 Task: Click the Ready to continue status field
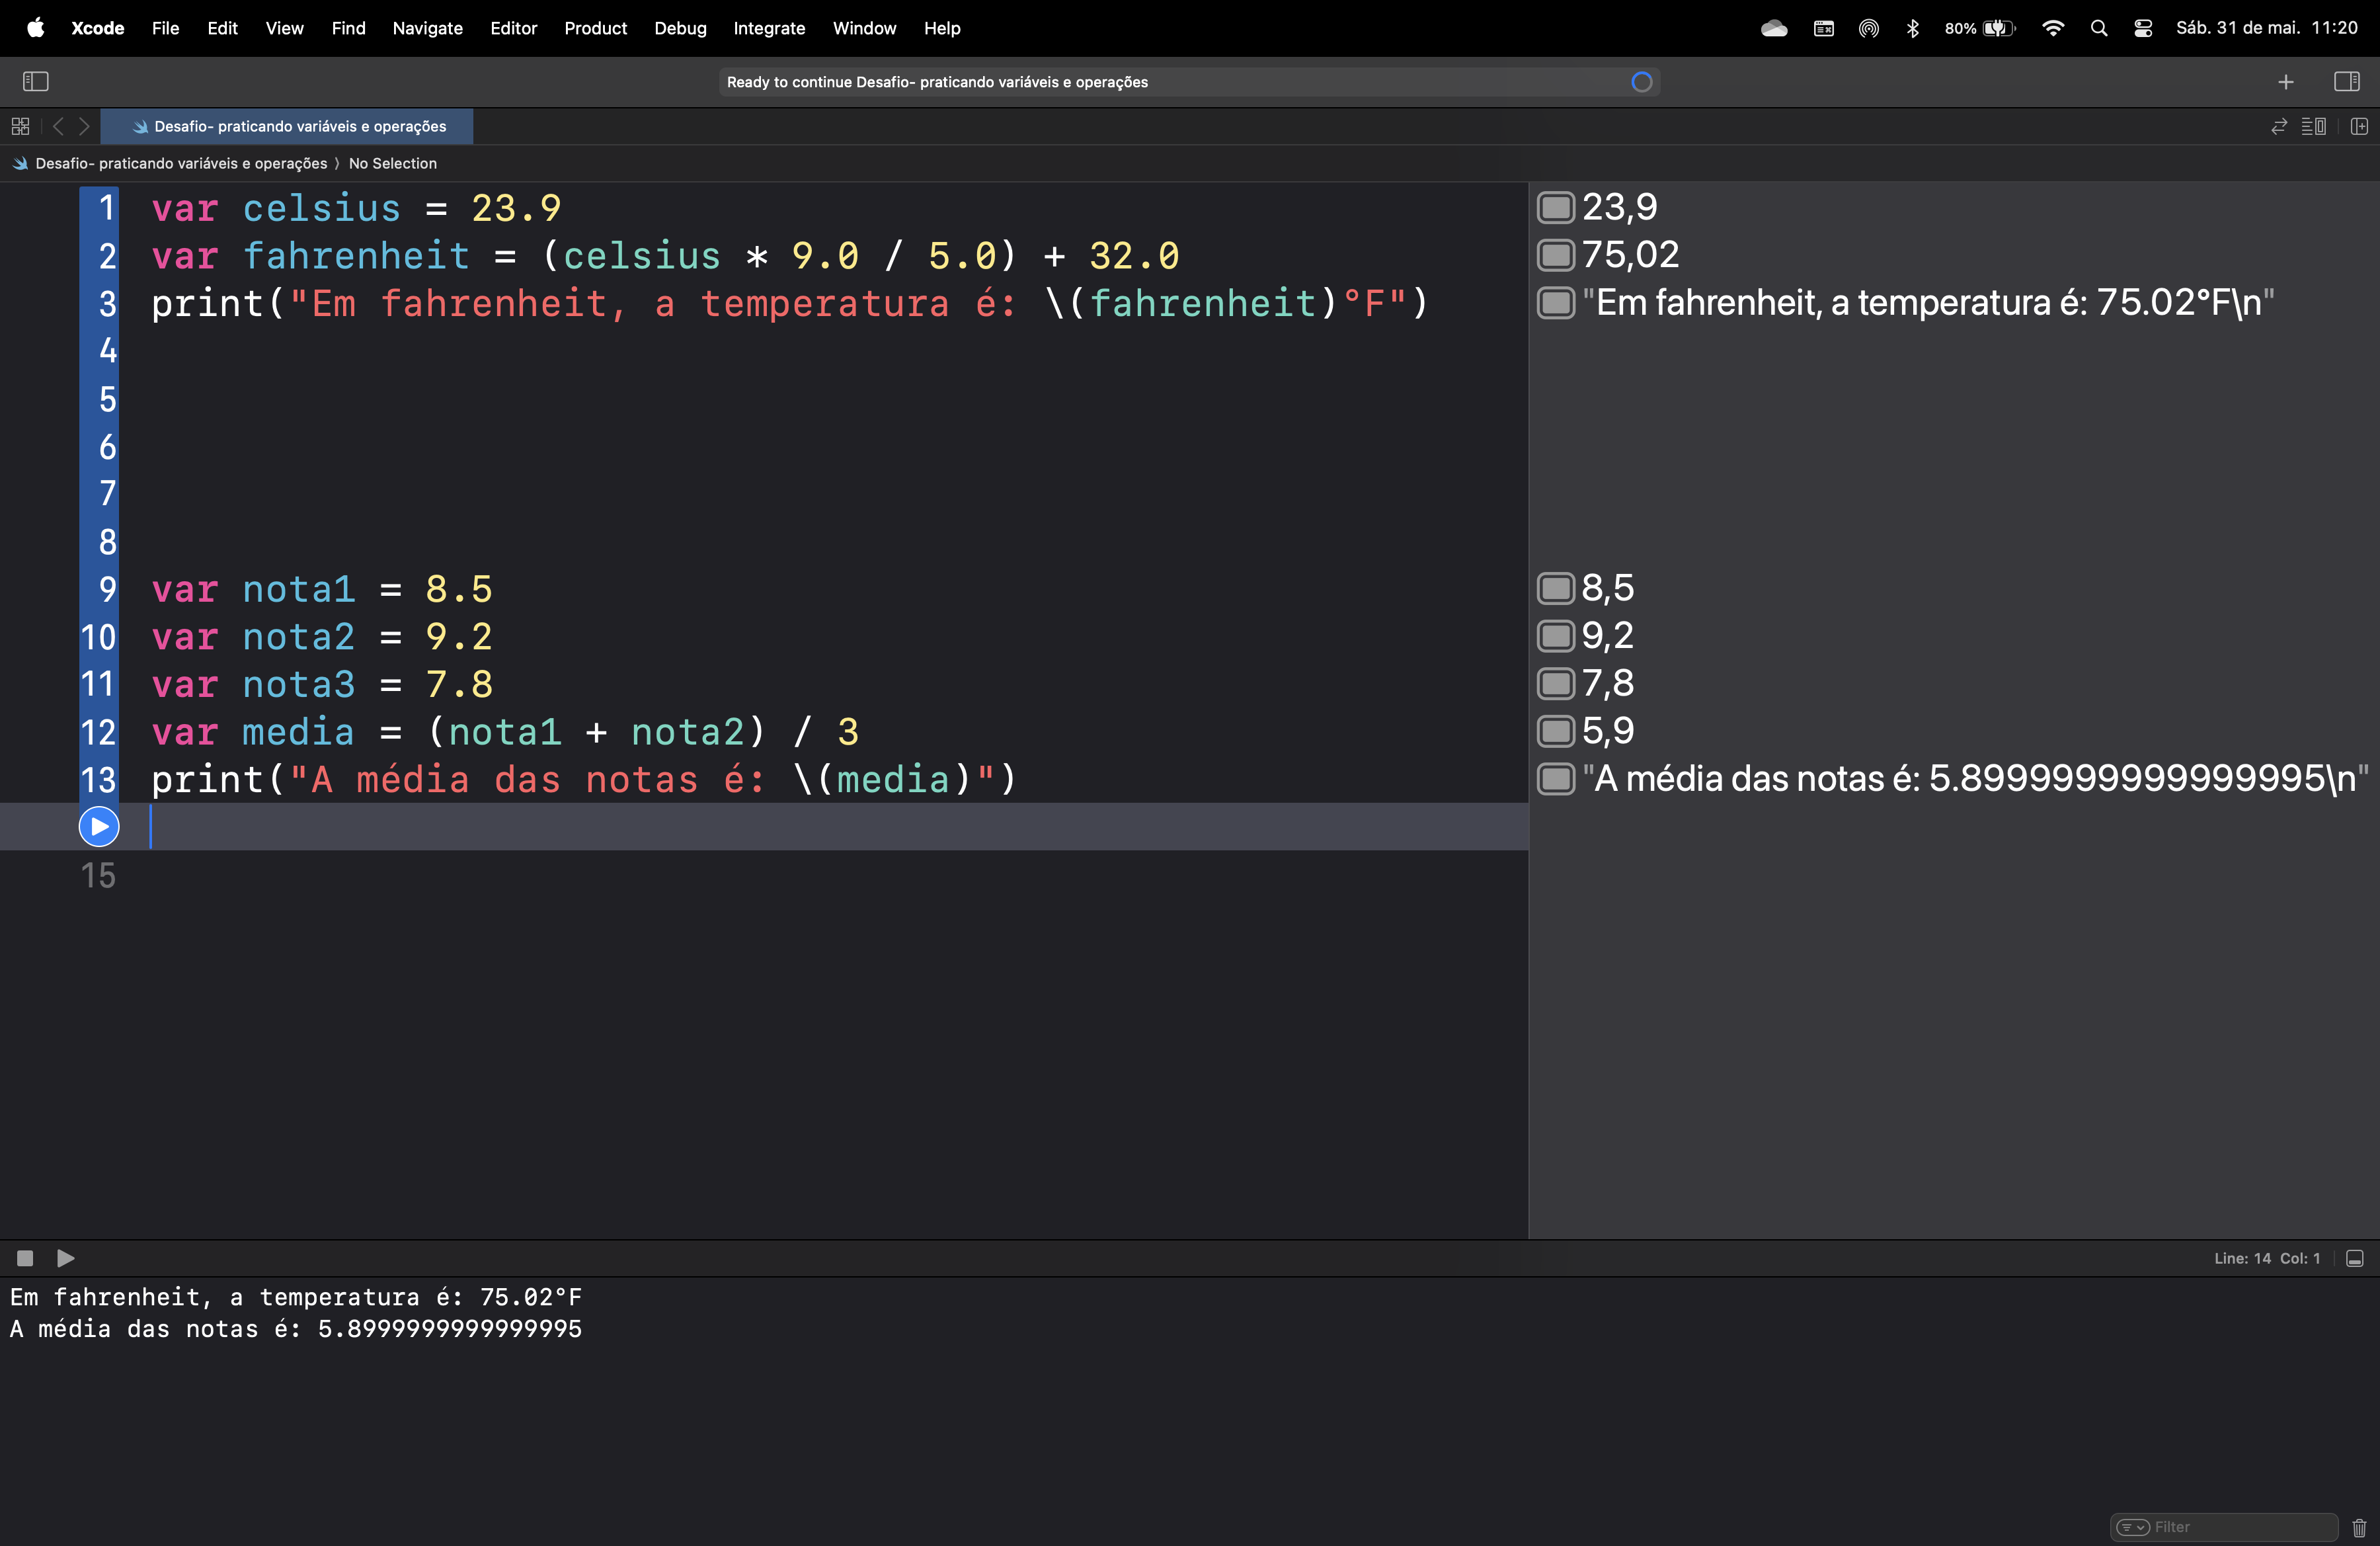[x=1189, y=82]
